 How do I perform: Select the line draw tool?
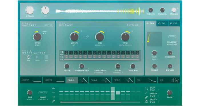click(x=146, y=93)
